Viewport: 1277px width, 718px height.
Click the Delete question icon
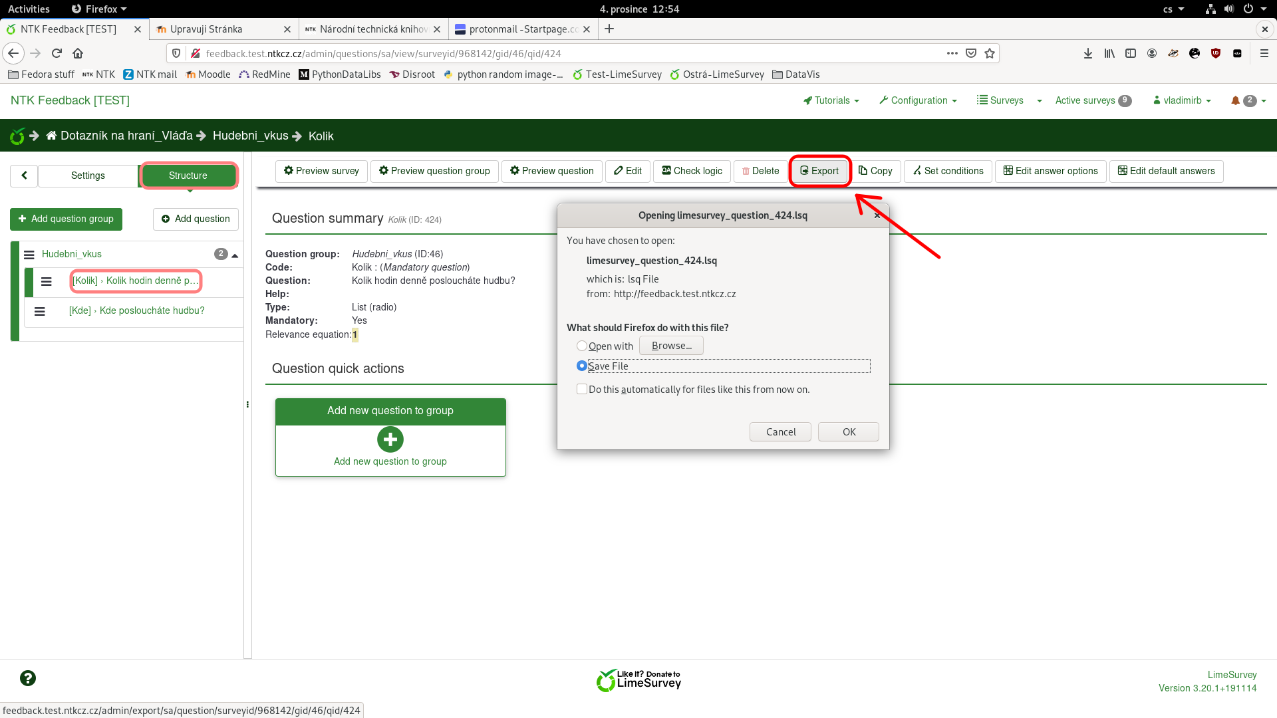tap(760, 171)
